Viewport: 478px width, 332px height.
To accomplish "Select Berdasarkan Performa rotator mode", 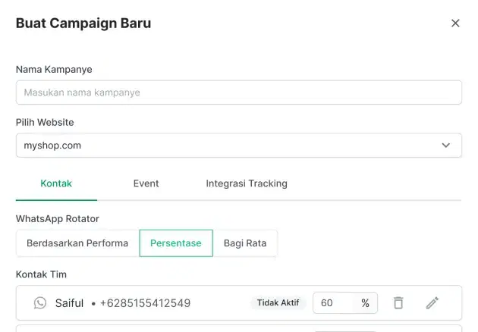I will coord(77,243).
